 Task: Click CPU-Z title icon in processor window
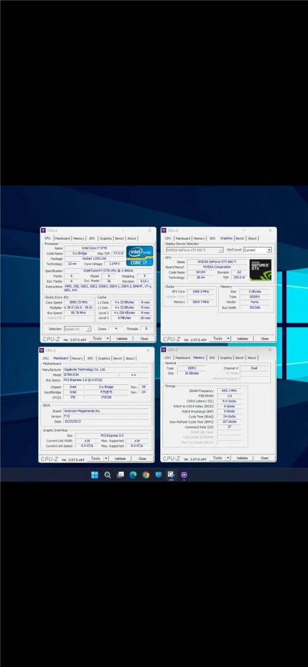44,230
